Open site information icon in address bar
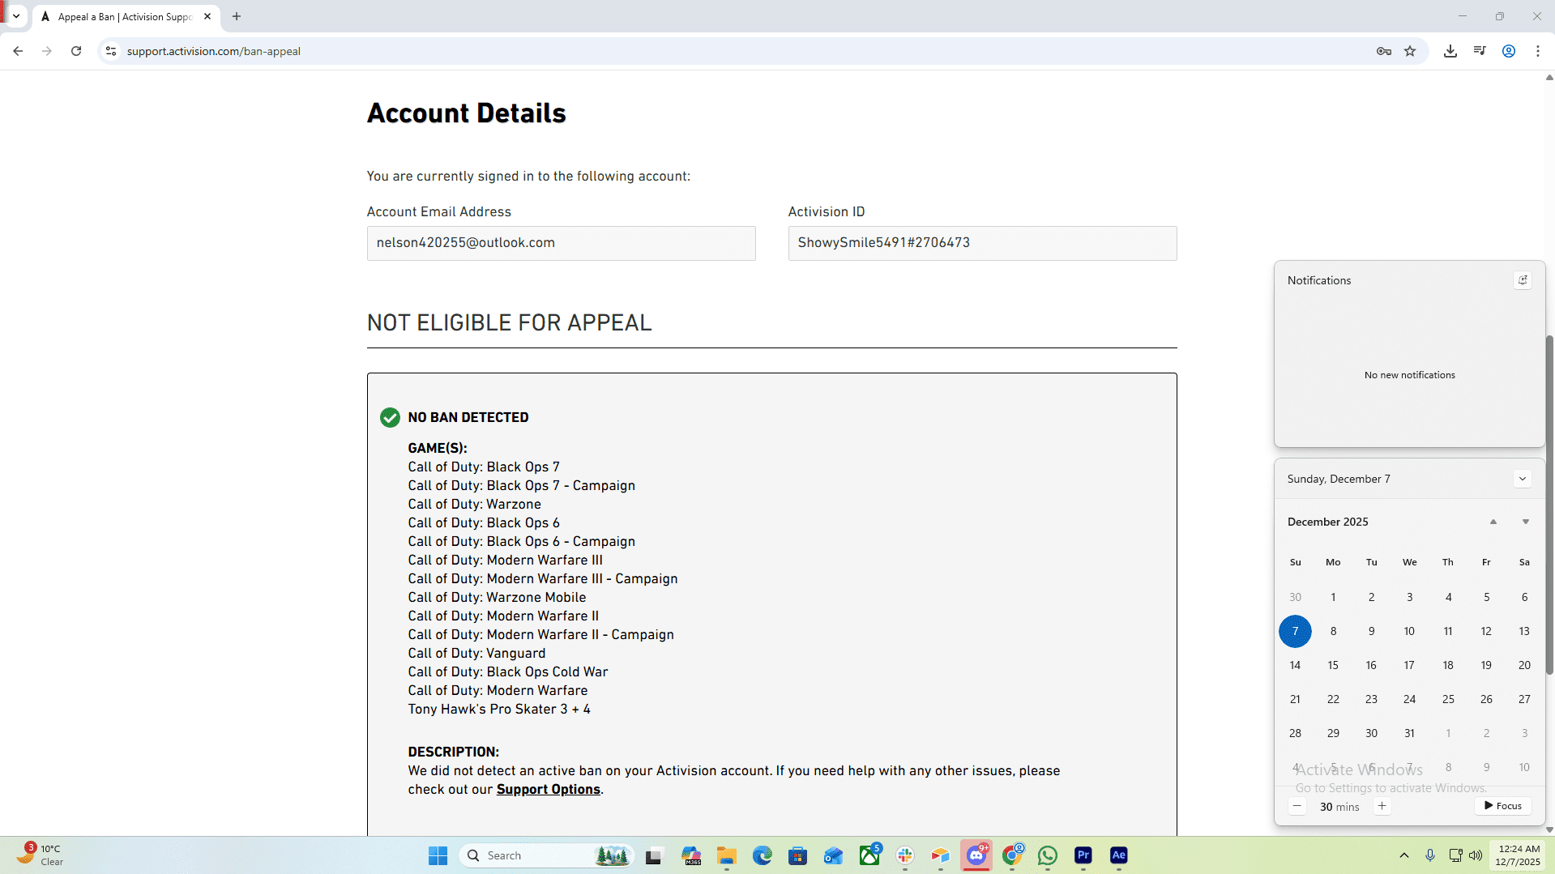This screenshot has width=1555, height=874. pos(111,51)
